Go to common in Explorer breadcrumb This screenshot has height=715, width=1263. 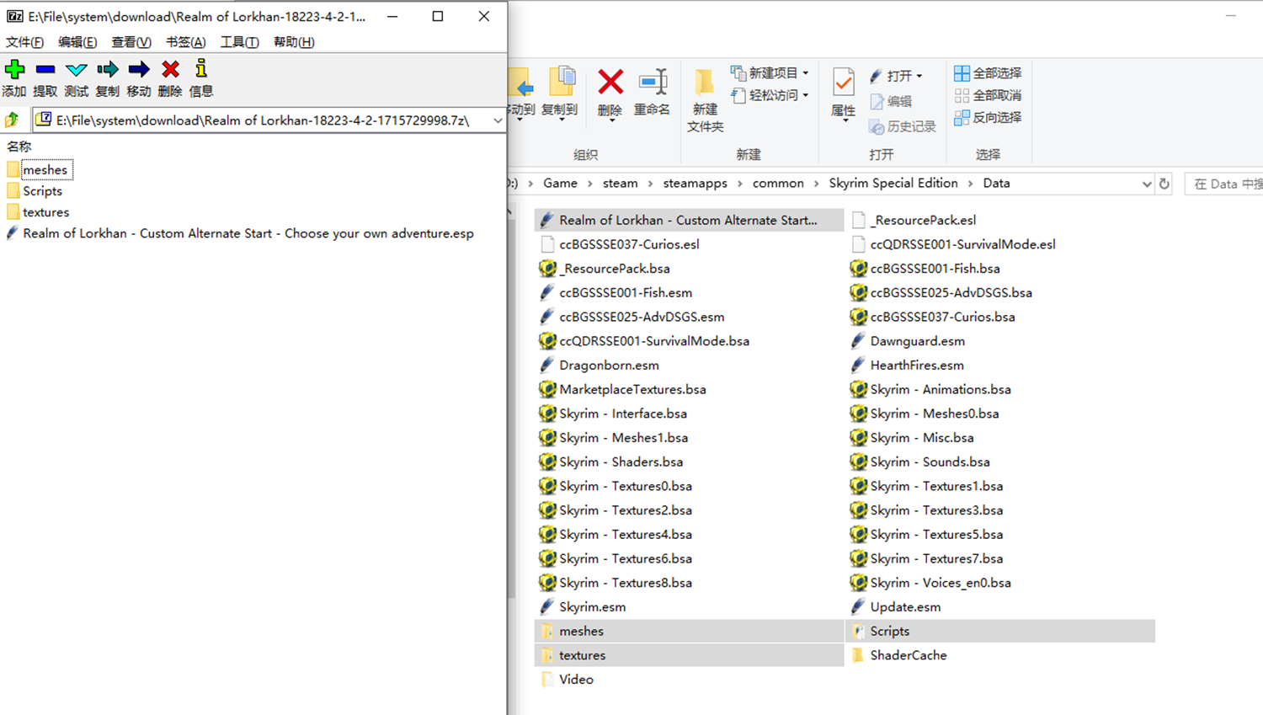tap(778, 184)
